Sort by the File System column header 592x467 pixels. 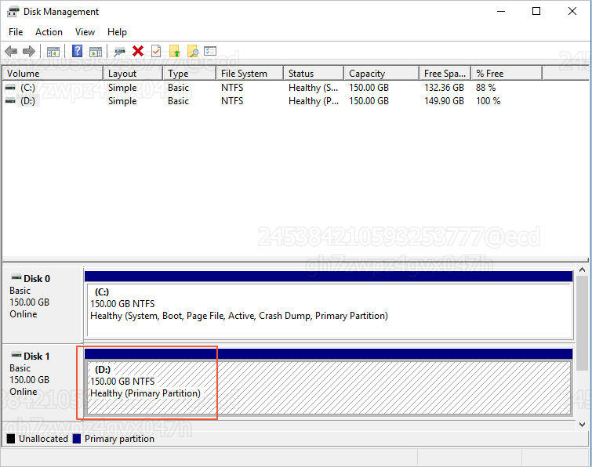(250, 73)
